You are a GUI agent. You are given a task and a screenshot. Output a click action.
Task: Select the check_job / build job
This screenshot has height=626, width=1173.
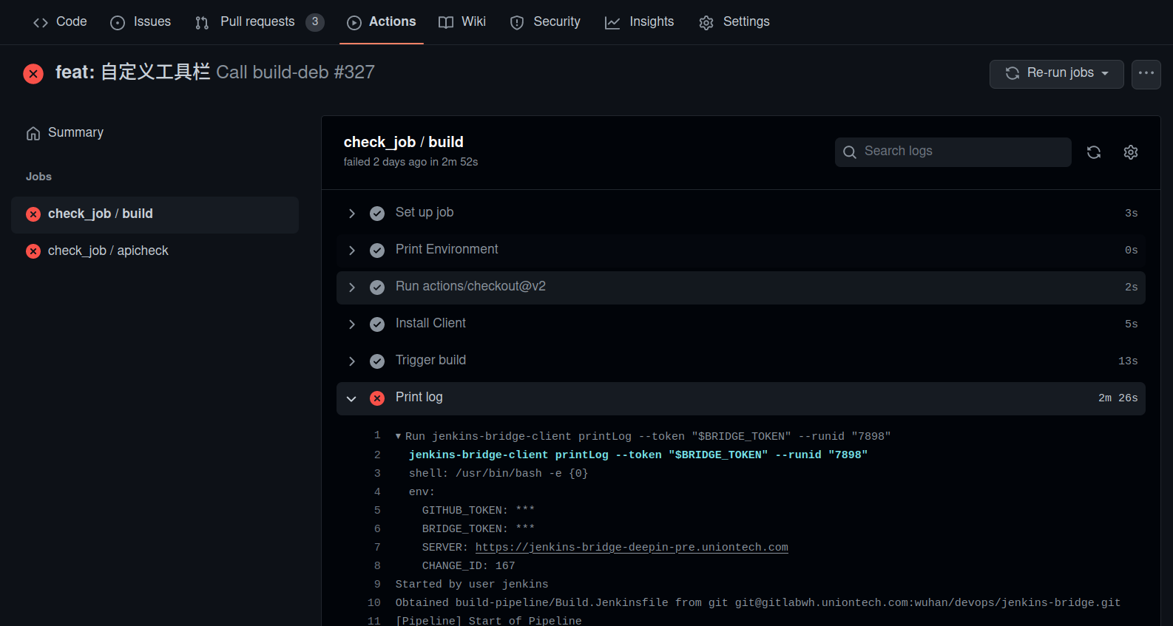155,214
